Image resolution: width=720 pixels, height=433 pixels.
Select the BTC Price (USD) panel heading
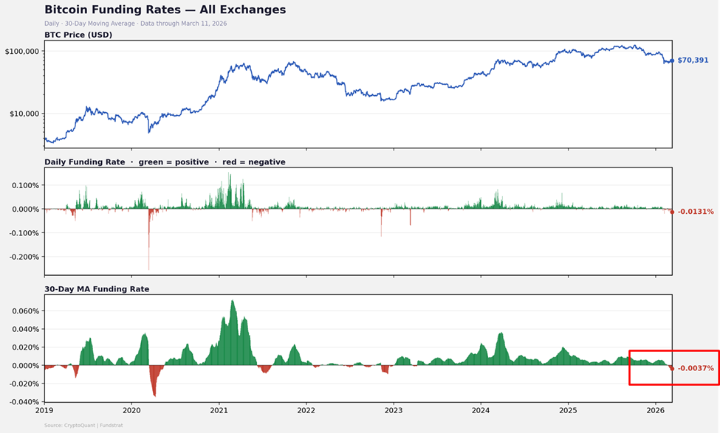[x=78, y=35]
